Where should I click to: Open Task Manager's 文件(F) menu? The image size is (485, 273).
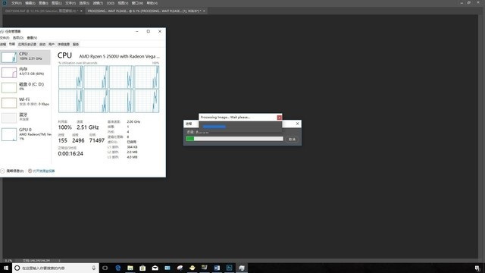click(5, 38)
